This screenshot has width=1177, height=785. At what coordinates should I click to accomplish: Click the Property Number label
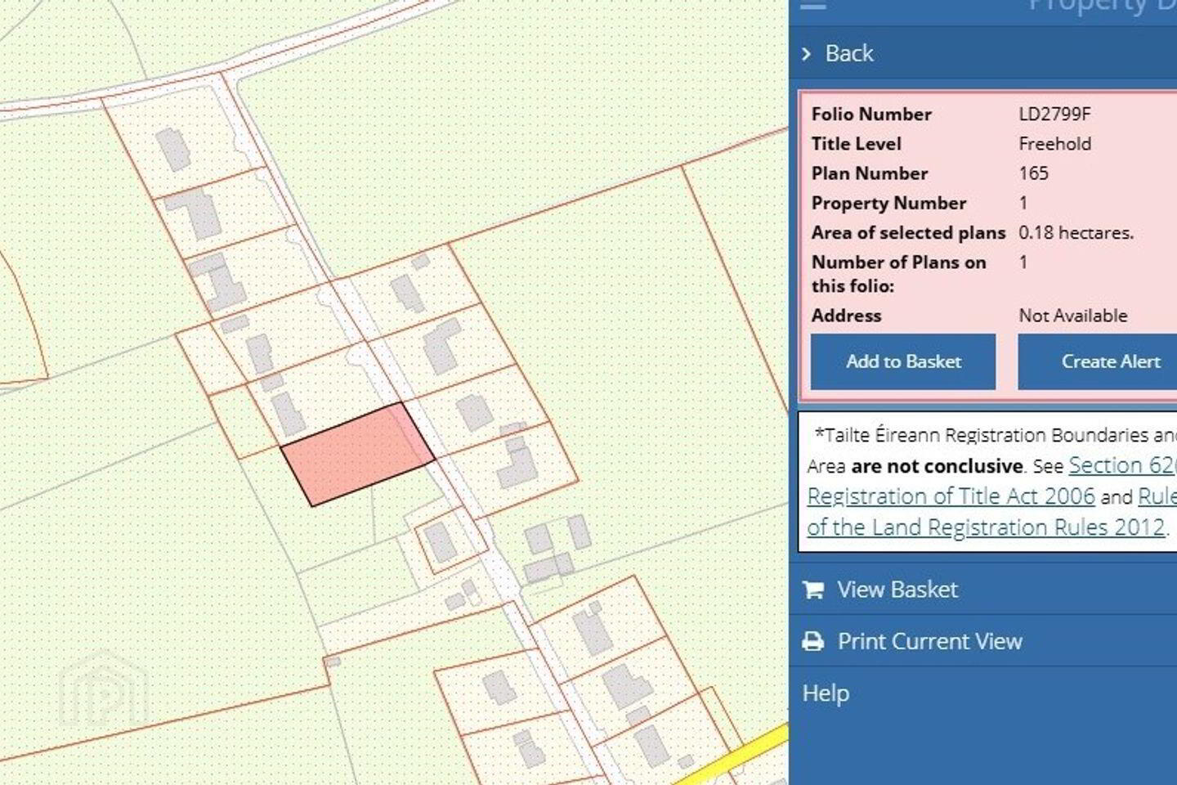pos(888,203)
